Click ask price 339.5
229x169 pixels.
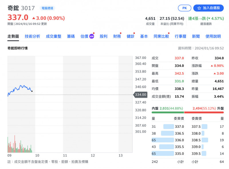pos(196,154)
